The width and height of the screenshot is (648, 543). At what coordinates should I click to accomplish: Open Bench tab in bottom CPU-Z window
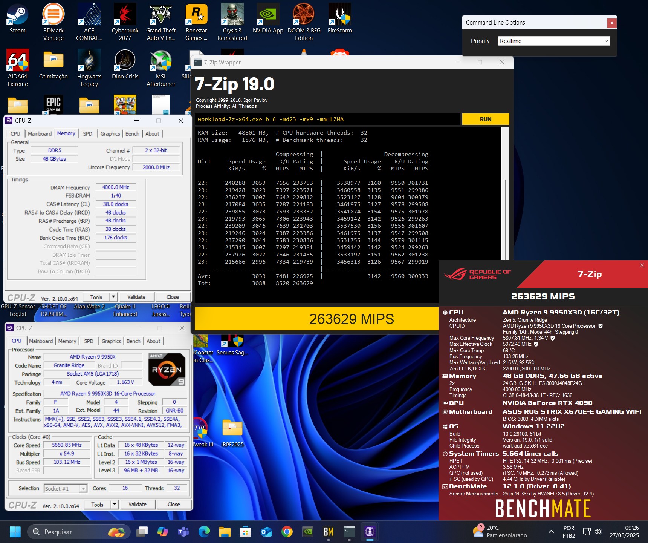[x=133, y=341]
